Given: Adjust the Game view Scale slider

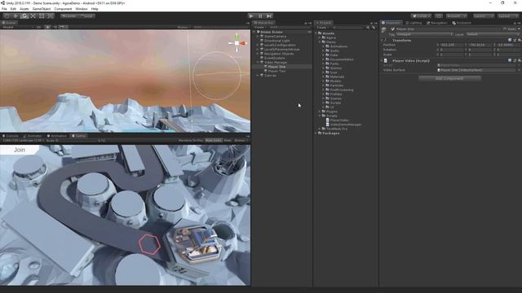Looking at the screenshot, I should [x=77, y=141].
